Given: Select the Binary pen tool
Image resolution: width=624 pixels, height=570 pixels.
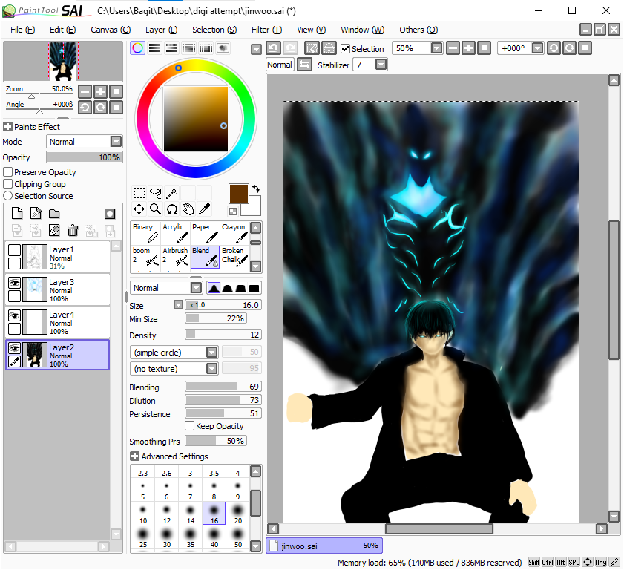Looking at the screenshot, I should click(145, 233).
